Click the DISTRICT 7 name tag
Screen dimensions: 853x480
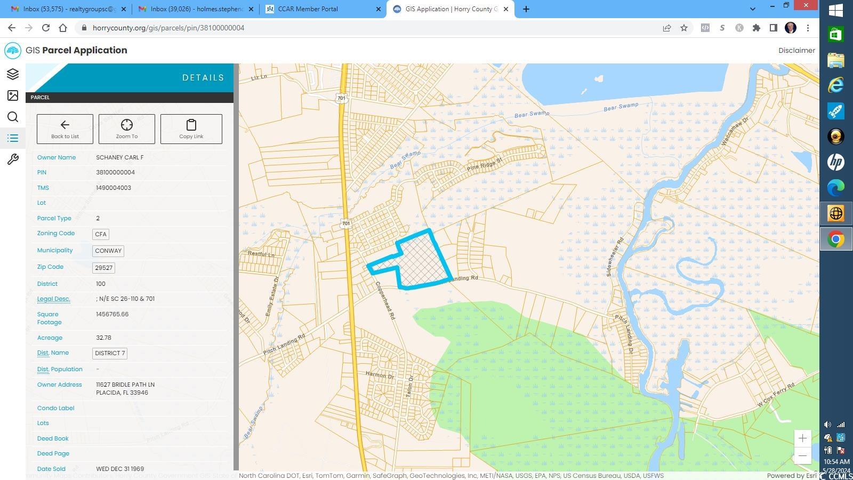(x=110, y=353)
